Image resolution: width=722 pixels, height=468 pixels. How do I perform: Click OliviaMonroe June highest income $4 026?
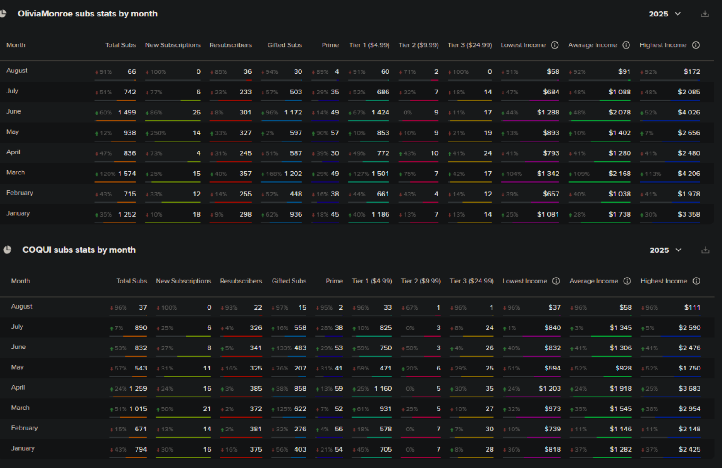coord(689,112)
